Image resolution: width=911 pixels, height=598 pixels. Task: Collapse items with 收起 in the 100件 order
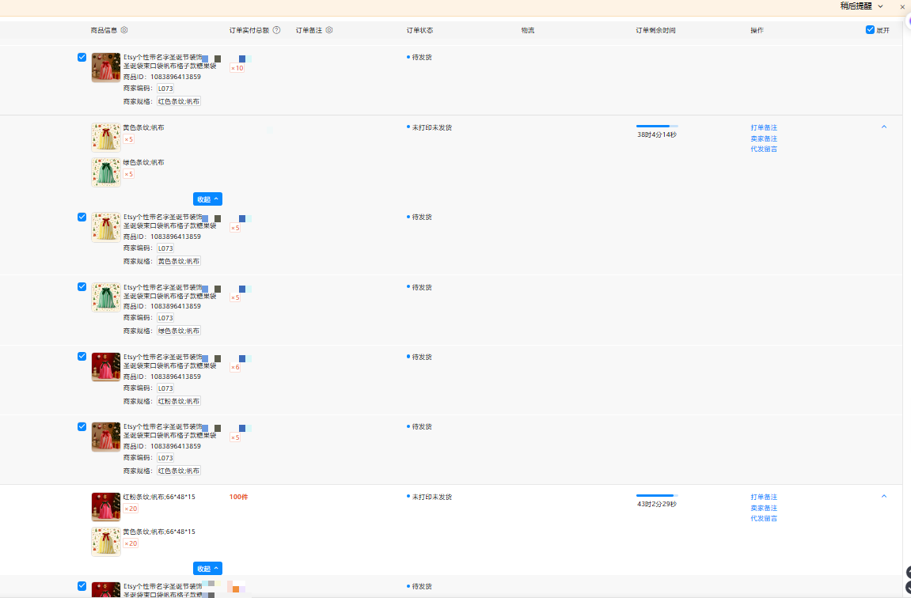coord(207,569)
